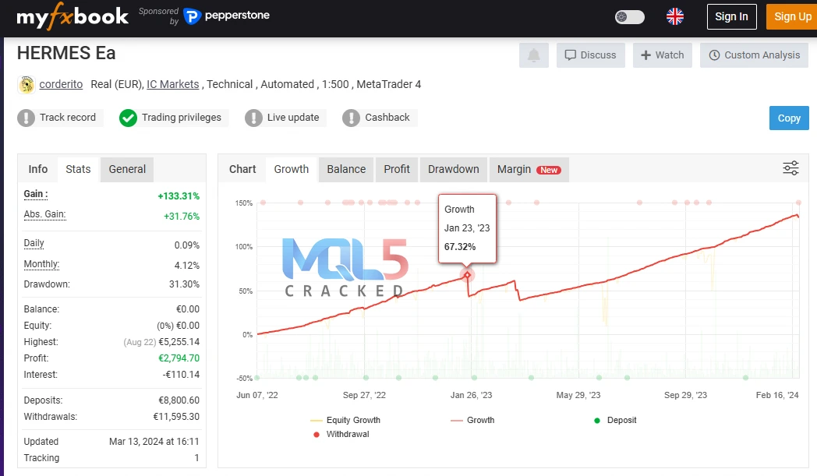The width and height of the screenshot is (817, 476).
Task: Switch chart to Growth tab
Action: coord(292,169)
